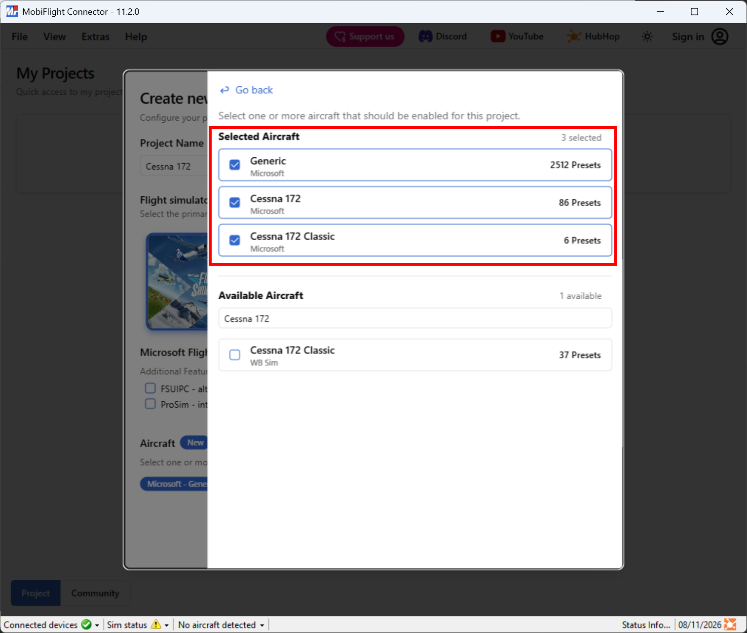Viewport: 747px width, 633px height.
Task: Click the 2512 Presets count text
Action: point(575,165)
